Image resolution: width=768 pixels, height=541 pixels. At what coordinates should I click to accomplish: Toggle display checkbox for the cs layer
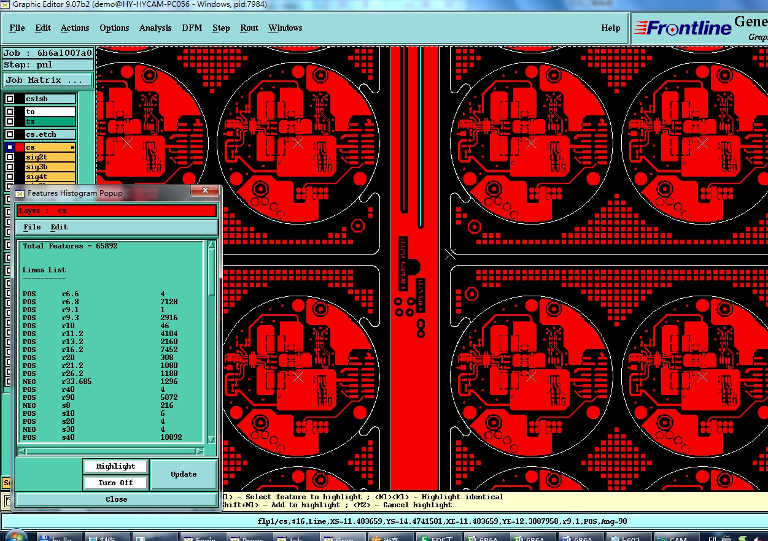pyautogui.click(x=10, y=147)
